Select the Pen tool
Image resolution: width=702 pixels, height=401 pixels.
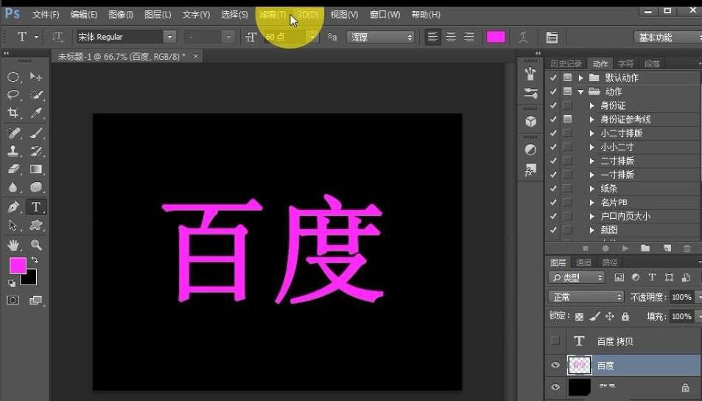(x=13, y=207)
